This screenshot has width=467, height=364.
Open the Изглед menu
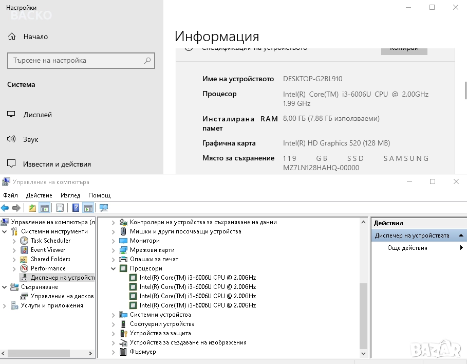pos(70,195)
